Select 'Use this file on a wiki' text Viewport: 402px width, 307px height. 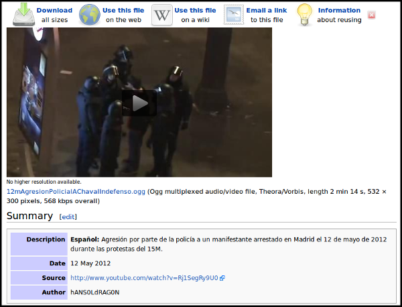tap(195, 15)
